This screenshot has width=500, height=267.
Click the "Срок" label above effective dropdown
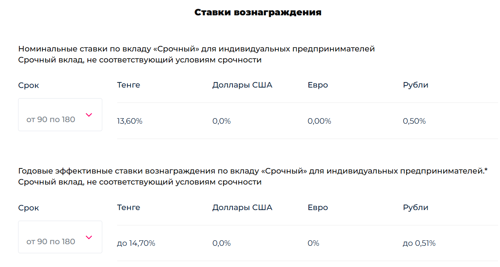pos(29,208)
